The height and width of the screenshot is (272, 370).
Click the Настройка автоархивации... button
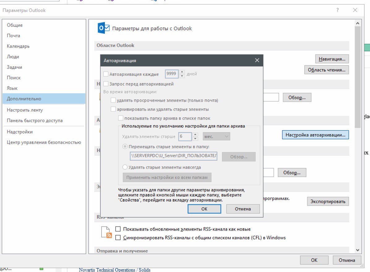[x=316, y=135]
